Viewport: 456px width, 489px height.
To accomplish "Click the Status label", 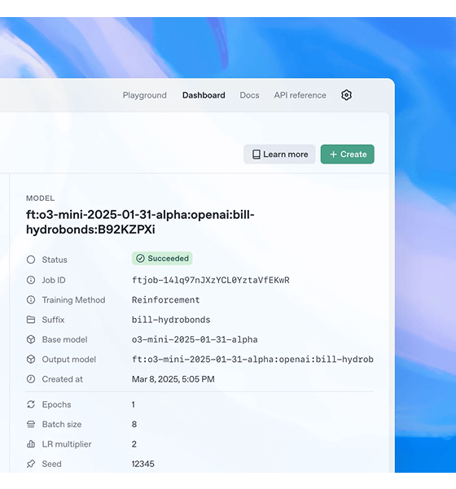I will [55, 260].
